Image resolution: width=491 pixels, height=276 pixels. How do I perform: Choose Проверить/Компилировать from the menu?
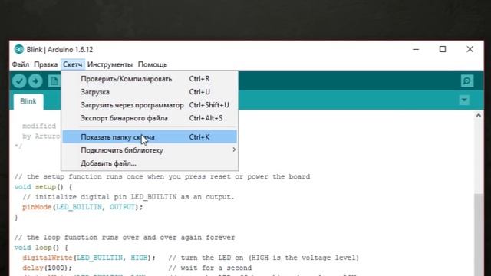coord(150,79)
